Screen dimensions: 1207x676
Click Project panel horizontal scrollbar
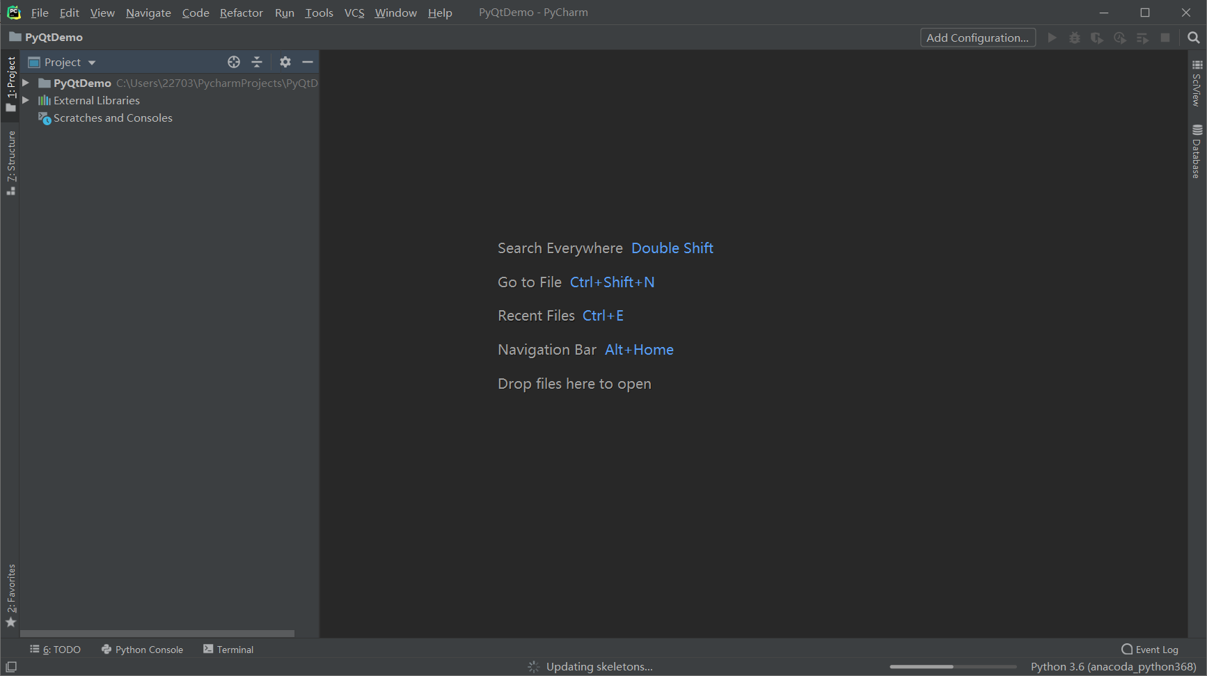[157, 634]
